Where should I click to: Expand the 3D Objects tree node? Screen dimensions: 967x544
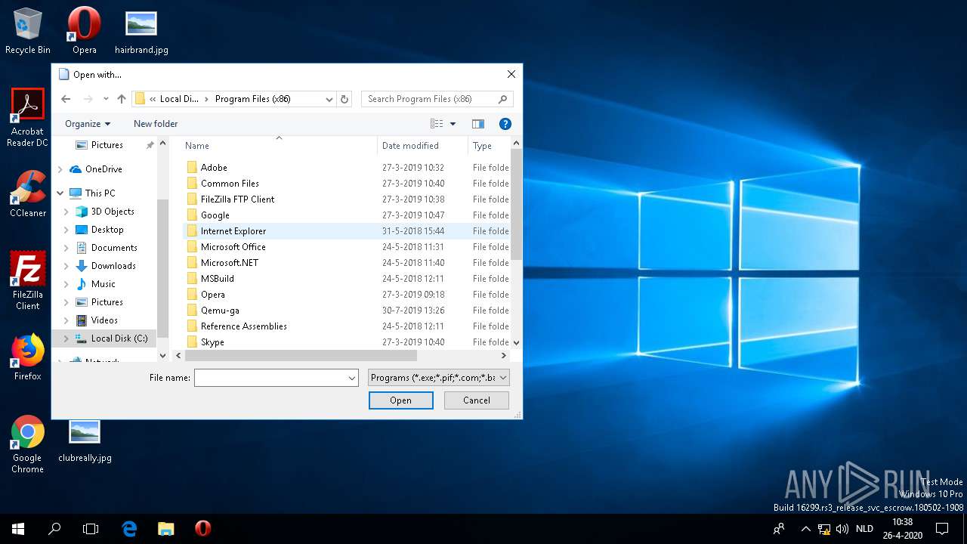66,212
